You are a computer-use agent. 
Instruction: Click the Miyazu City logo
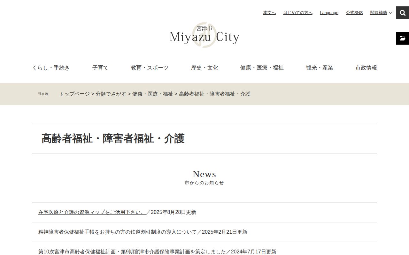pyautogui.click(x=204, y=35)
